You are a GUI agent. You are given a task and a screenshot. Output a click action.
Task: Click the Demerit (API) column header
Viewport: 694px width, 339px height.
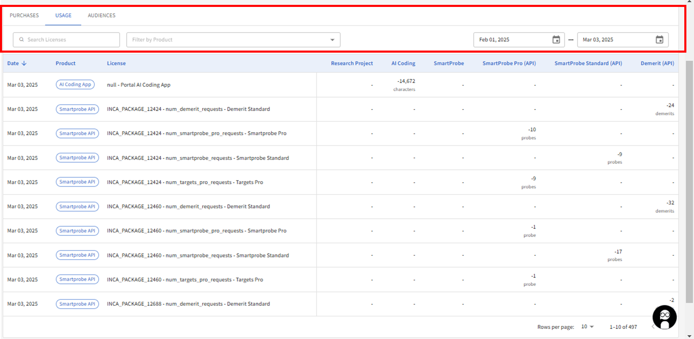click(657, 63)
